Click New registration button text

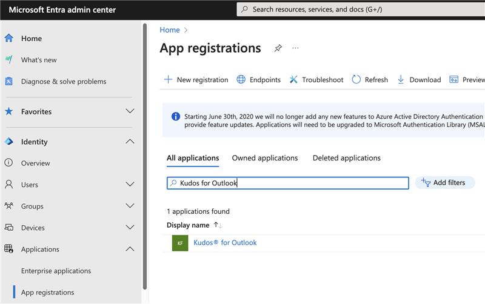(x=202, y=80)
